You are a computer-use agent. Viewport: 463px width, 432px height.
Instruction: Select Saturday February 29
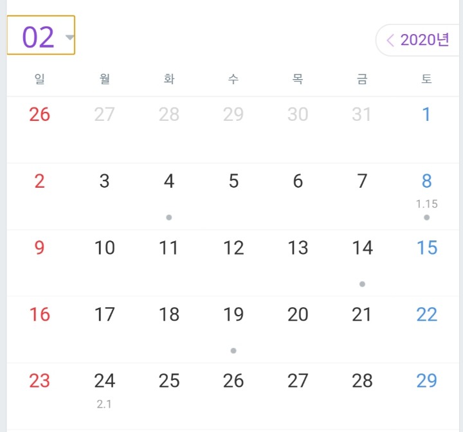pyautogui.click(x=426, y=381)
